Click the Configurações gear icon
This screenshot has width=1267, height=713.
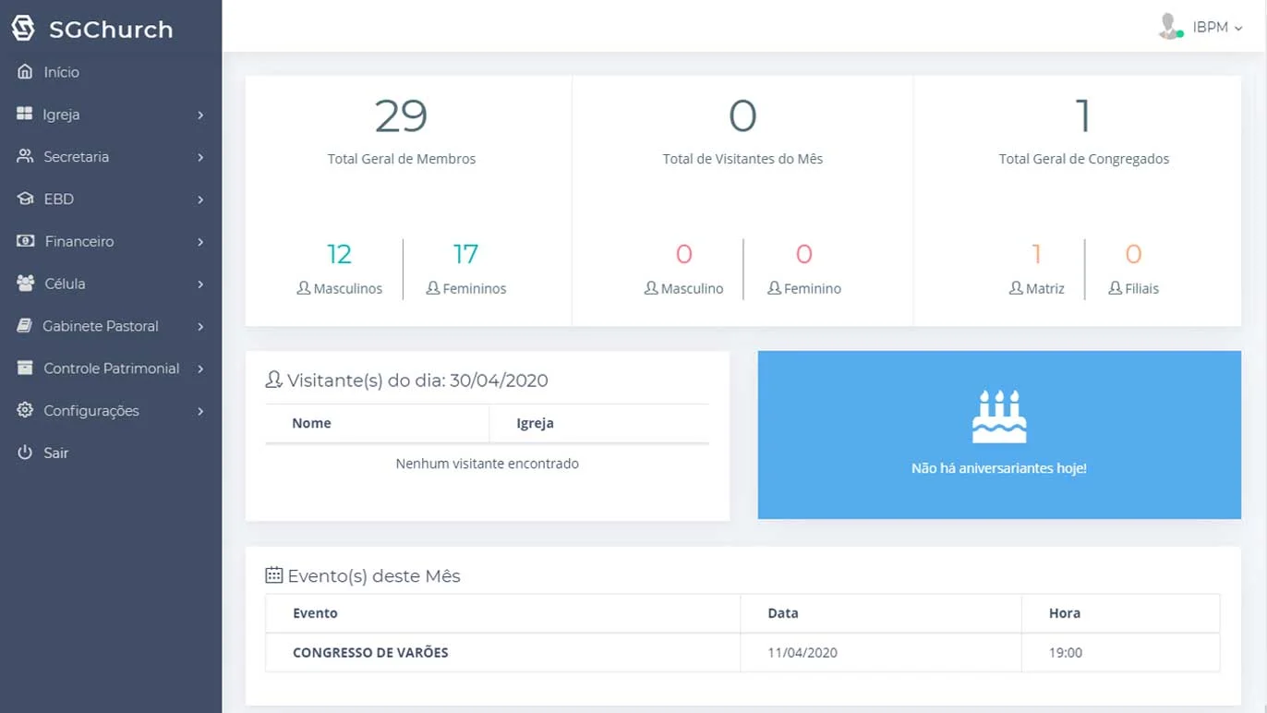(25, 410)
